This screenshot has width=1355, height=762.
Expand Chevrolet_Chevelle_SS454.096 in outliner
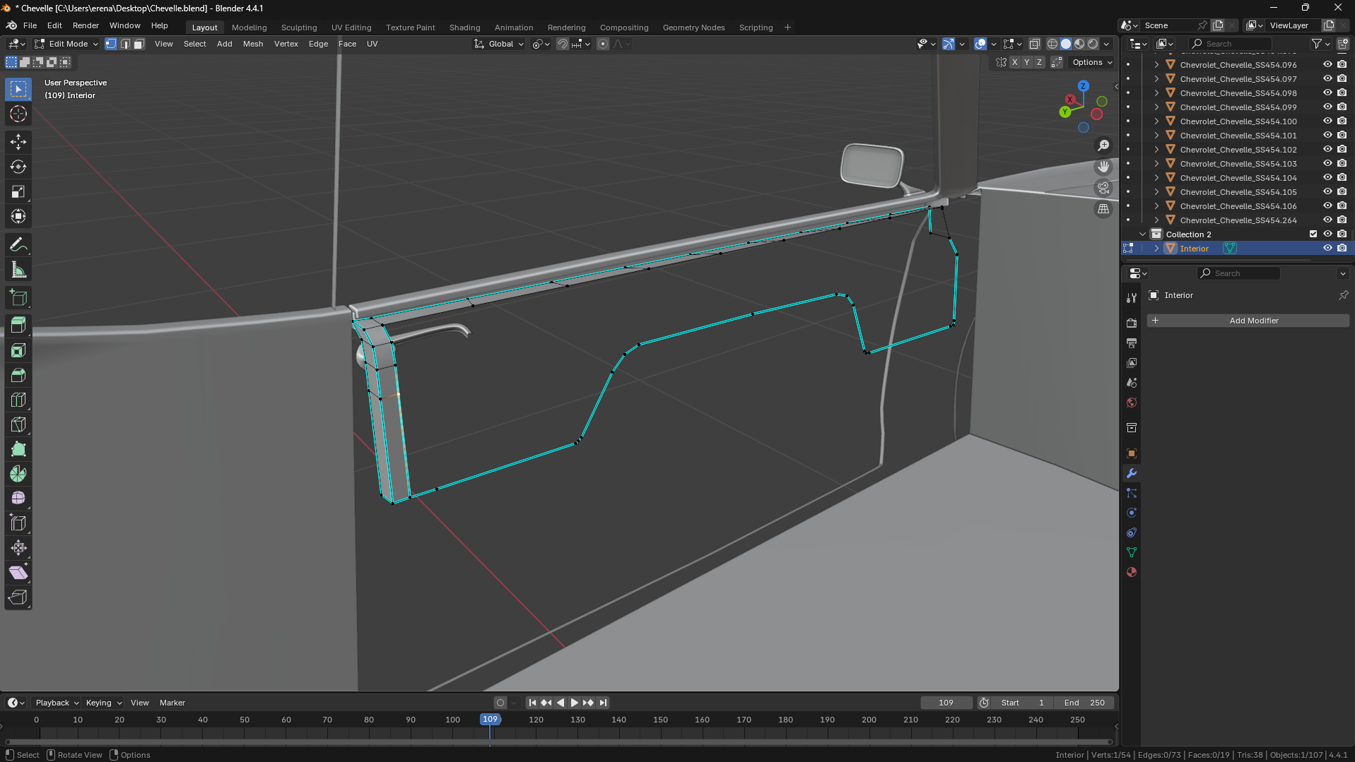1156,65
